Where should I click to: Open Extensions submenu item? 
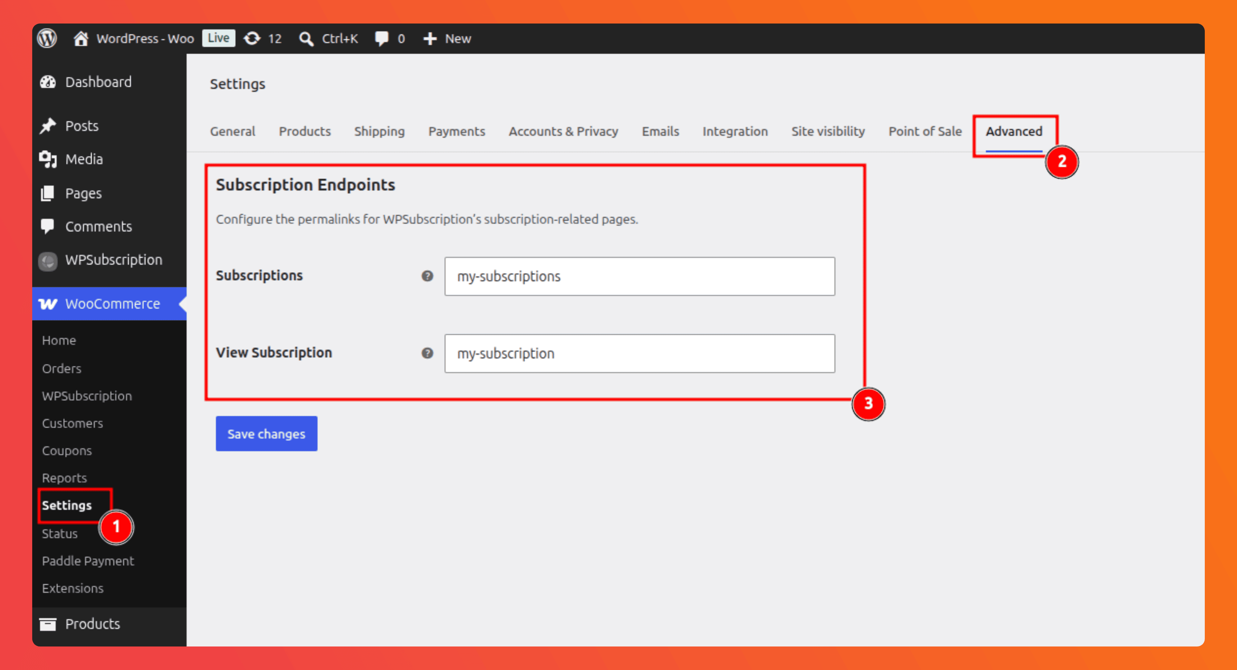tap(72, 589)
